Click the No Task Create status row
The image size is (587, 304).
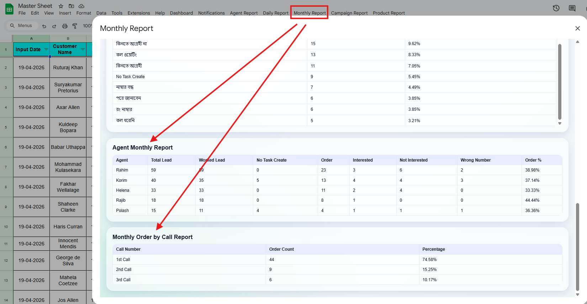[x=334, y=77]
